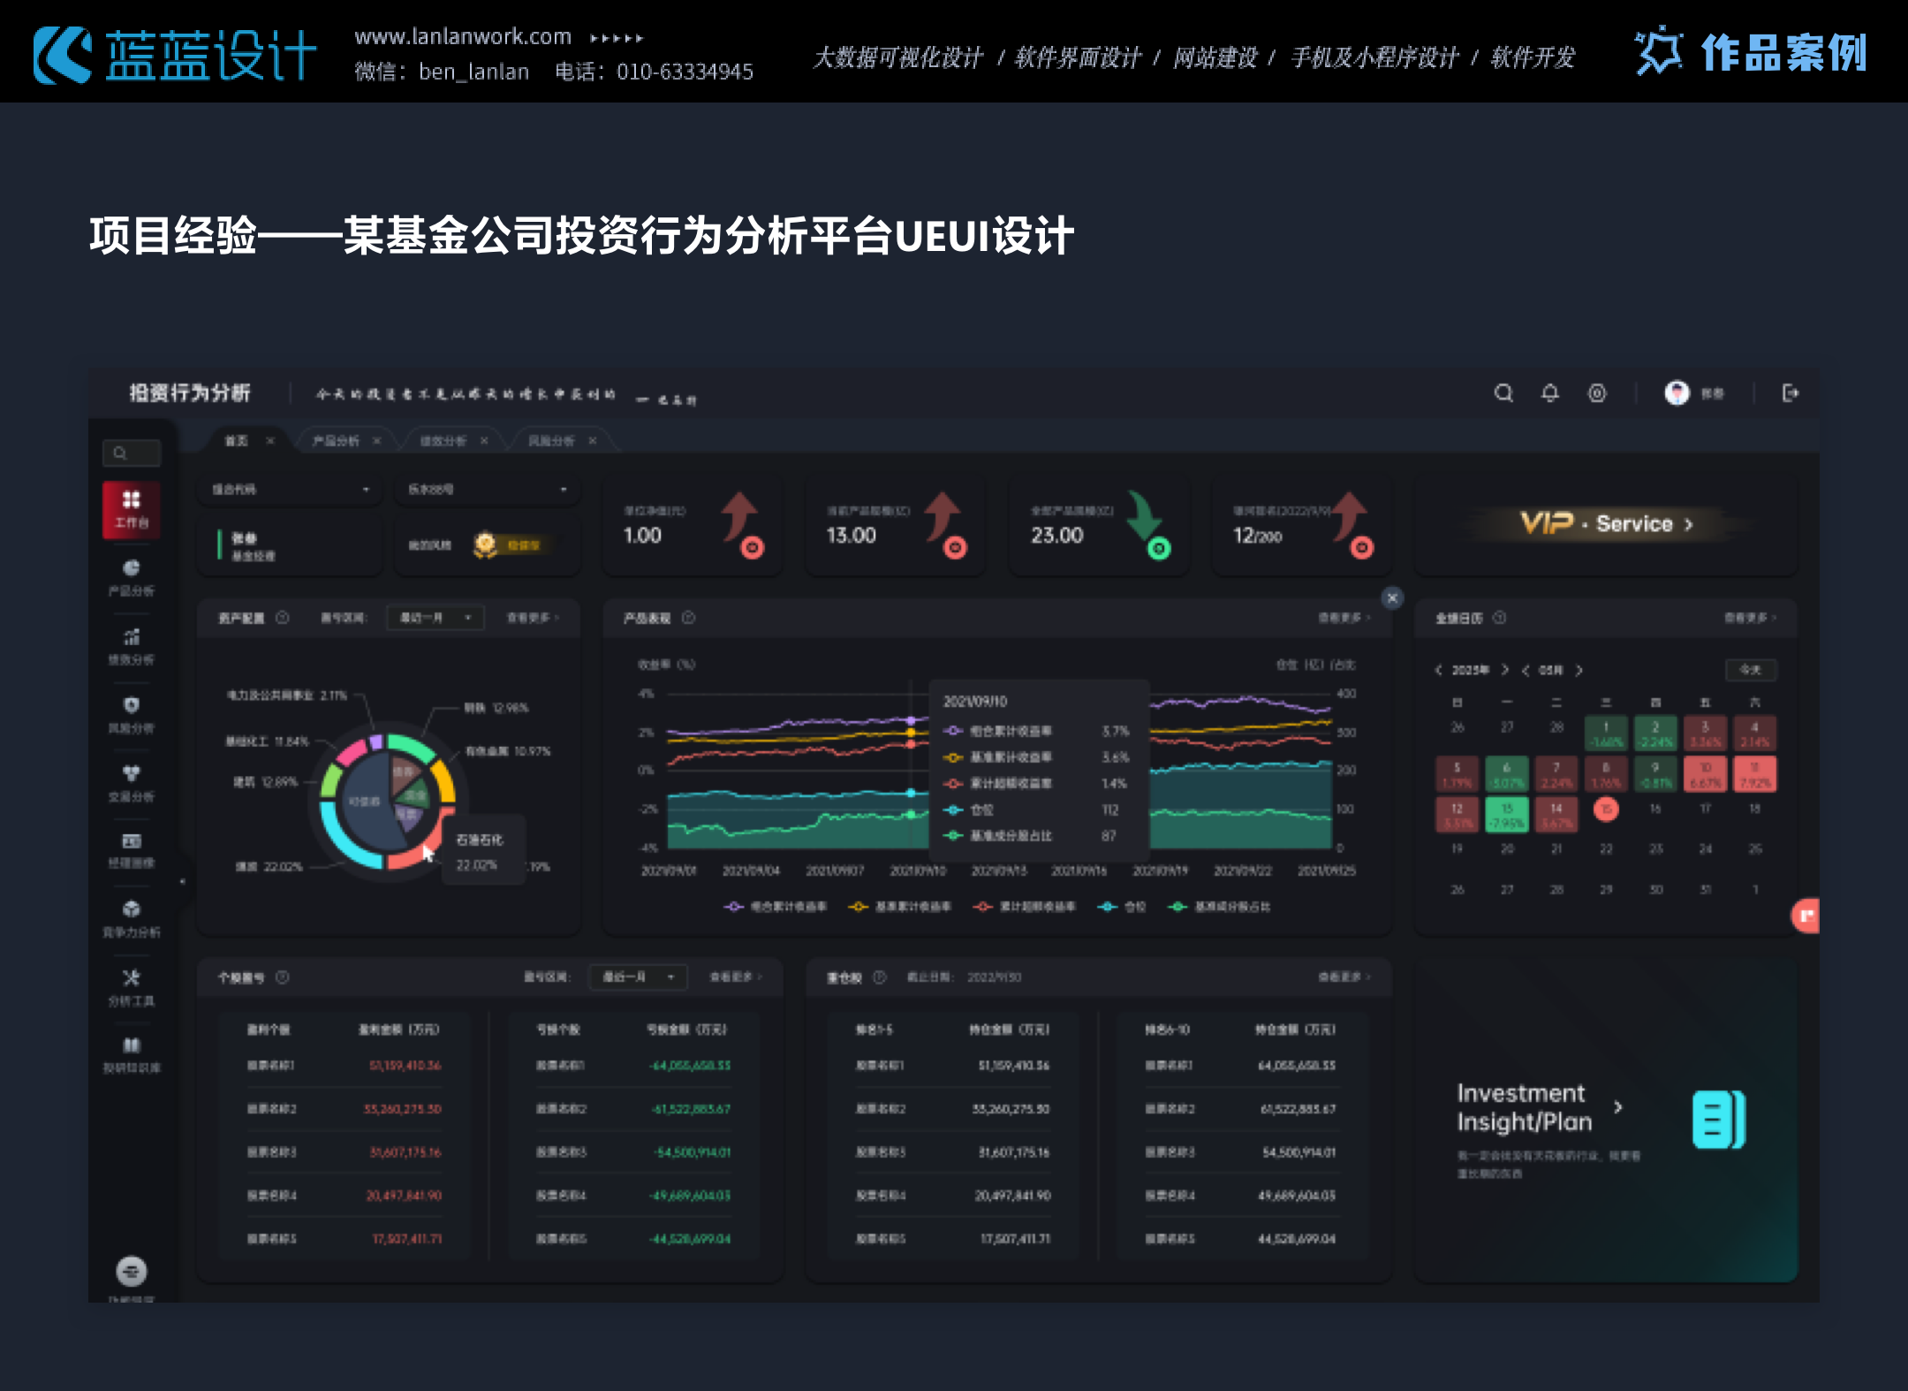
Task: Click the logout icon at top right
Action: (1791, 394)
